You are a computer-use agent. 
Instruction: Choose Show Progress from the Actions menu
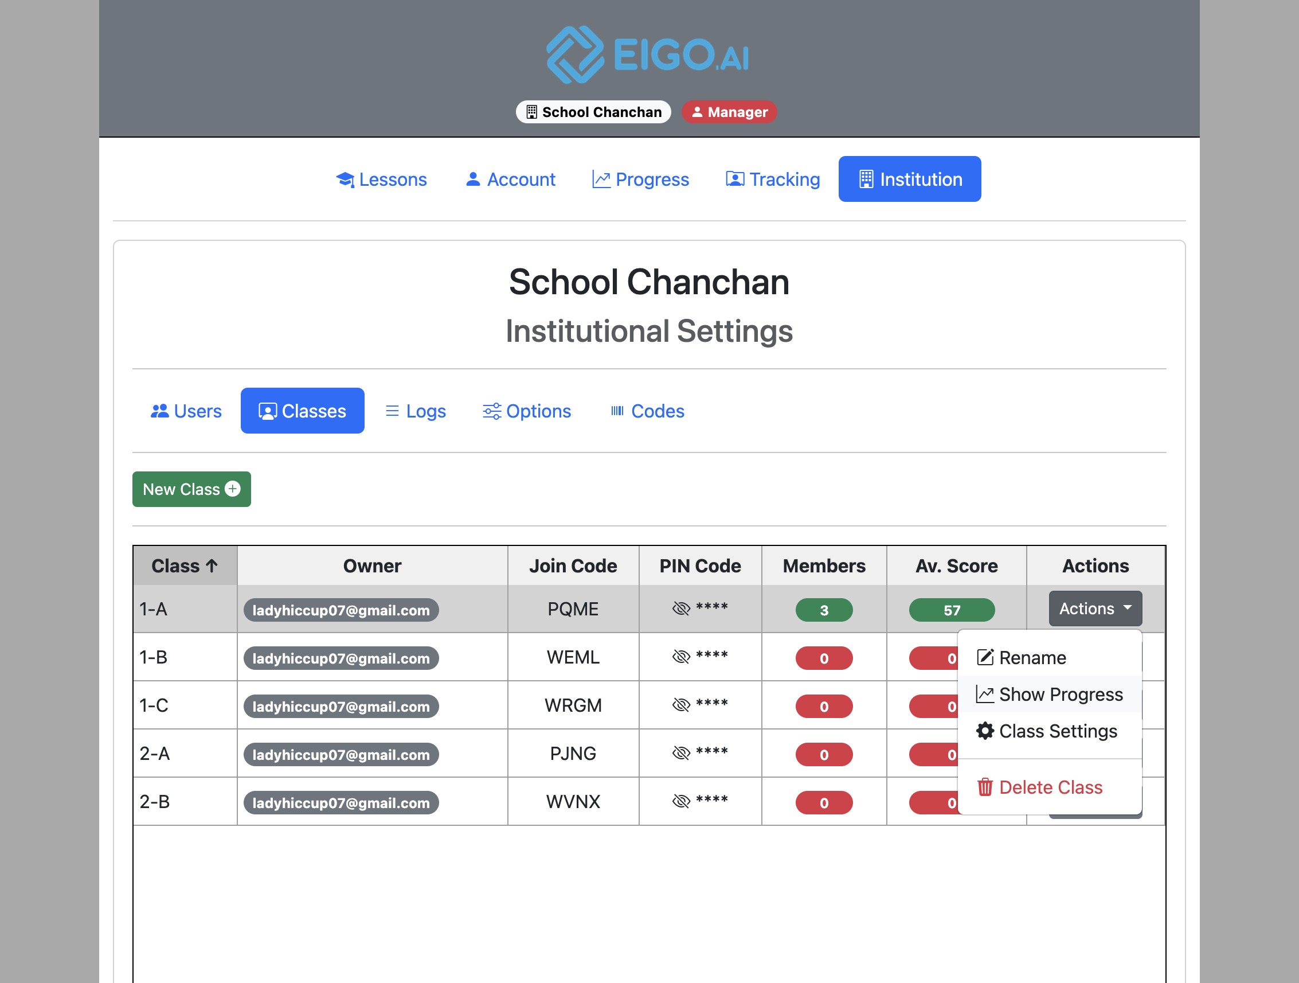pyautogui.click(x=1049, y=694)
